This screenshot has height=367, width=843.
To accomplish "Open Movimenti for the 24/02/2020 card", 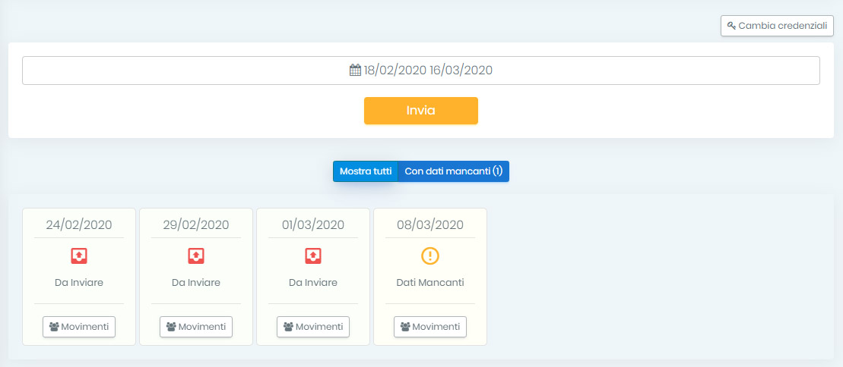I will (x=79, y=327).
